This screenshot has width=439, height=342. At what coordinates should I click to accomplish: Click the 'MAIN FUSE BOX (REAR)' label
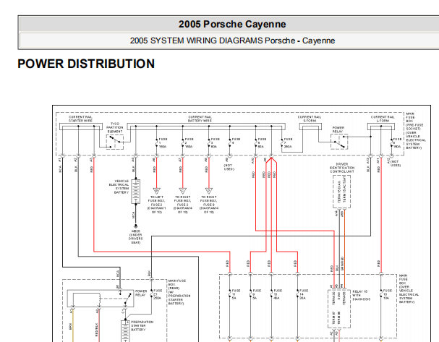coord(179,292)
